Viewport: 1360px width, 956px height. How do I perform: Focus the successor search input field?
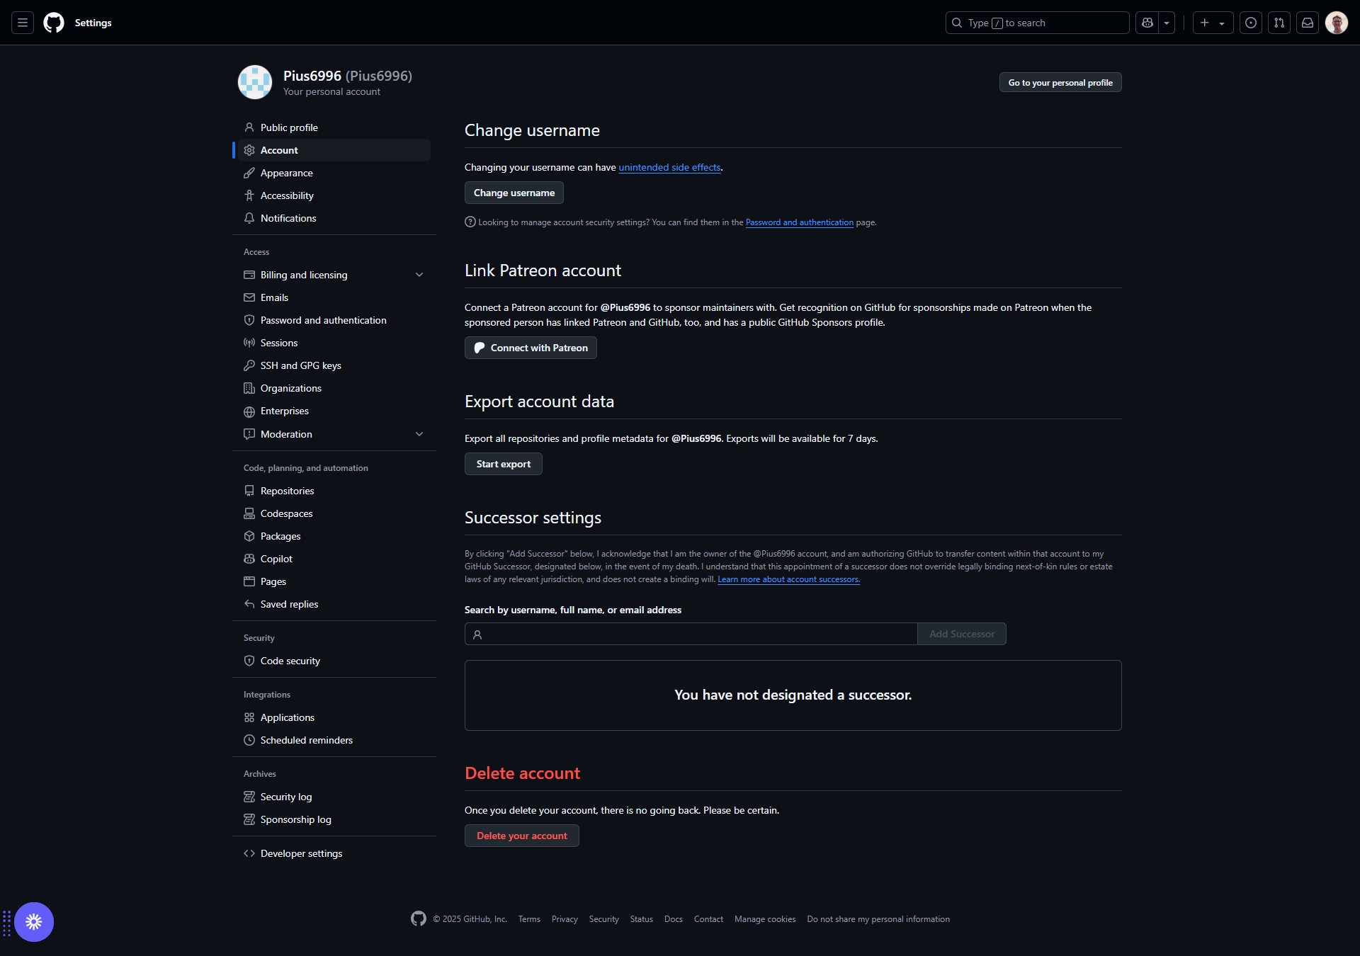click(x=691, y=634)
